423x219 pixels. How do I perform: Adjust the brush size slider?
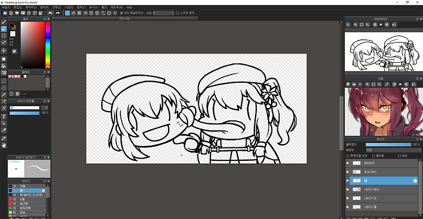point(25,107)
